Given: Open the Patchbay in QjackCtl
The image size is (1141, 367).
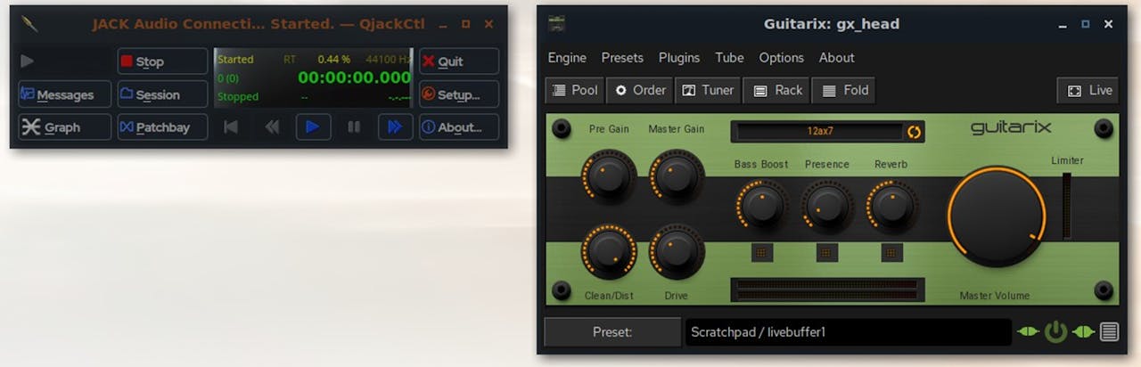Looking at the screenshot, I should pos(163,127).
